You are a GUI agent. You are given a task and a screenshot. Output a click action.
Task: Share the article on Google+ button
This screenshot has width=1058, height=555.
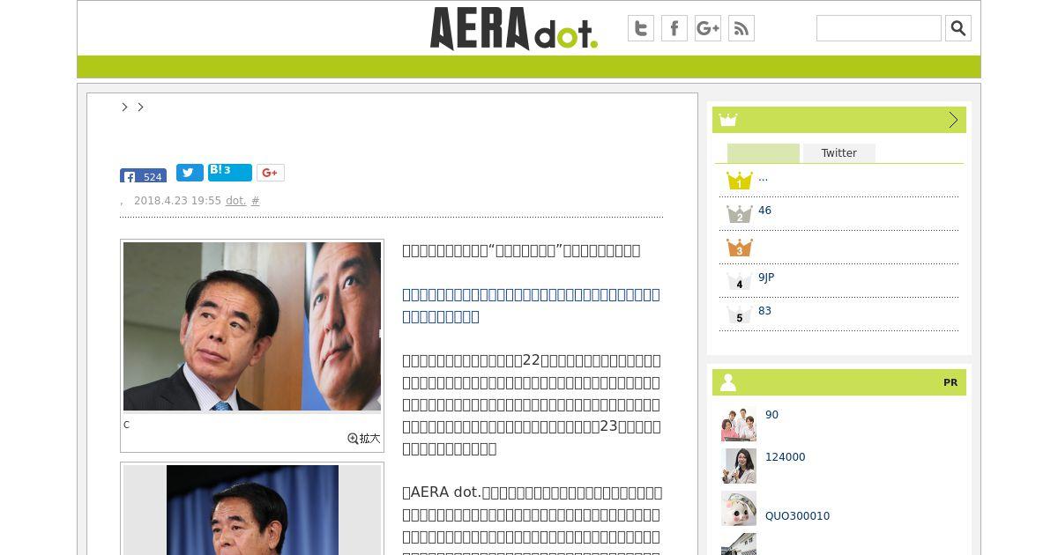[271, 173]
